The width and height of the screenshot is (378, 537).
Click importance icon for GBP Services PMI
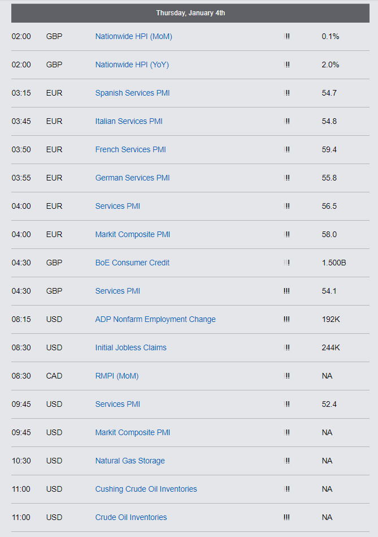(287, 291)
